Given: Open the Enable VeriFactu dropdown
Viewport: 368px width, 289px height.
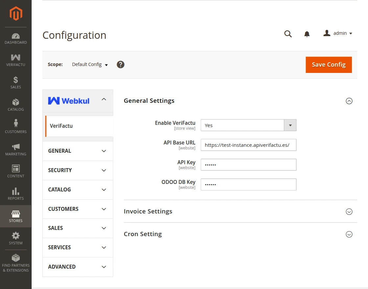Looking at the screenshot, I should tap(290, 125).
